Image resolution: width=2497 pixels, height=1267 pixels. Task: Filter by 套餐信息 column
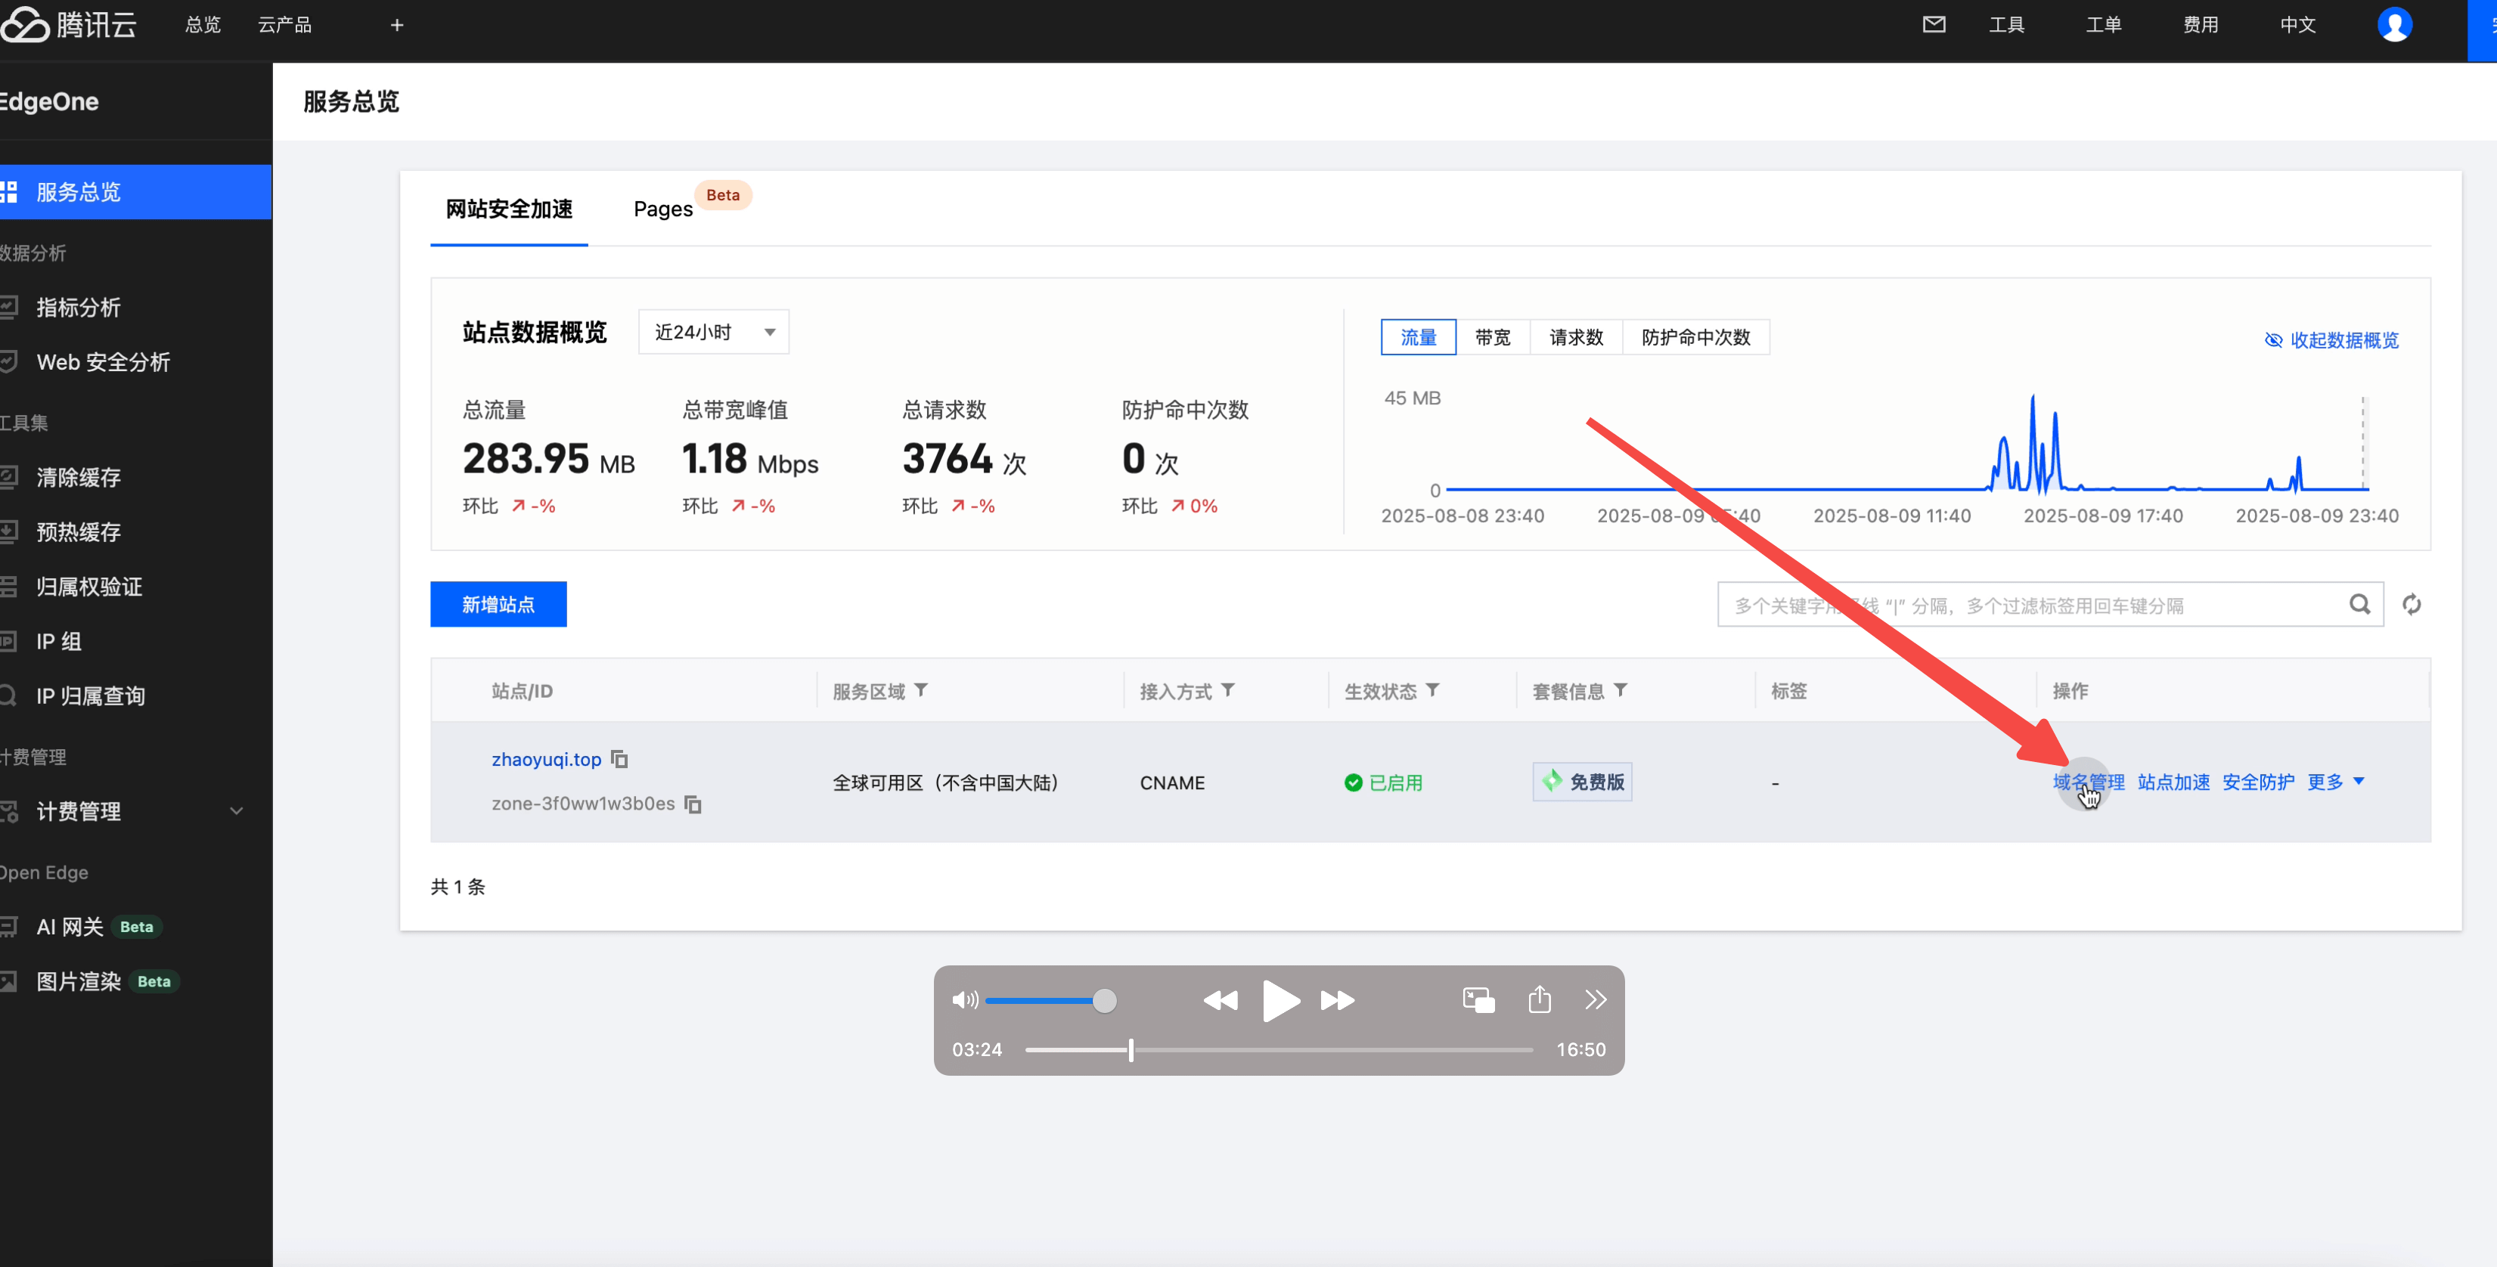(1621, 689)
